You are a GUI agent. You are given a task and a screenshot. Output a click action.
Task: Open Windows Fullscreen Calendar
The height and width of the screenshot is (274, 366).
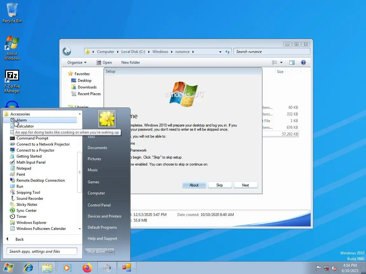point(40,229)
